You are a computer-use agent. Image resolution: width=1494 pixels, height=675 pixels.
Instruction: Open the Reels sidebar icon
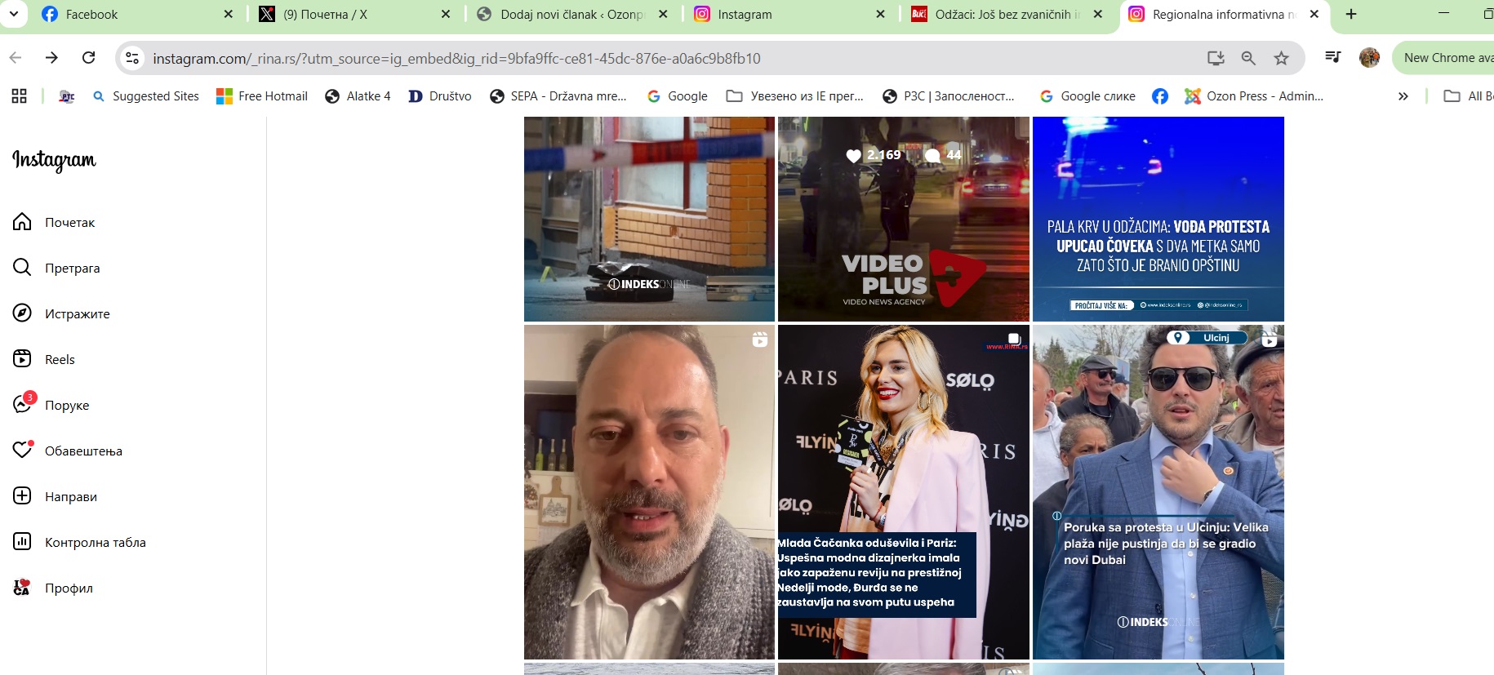pyautogui.click(x=22, y=359)
